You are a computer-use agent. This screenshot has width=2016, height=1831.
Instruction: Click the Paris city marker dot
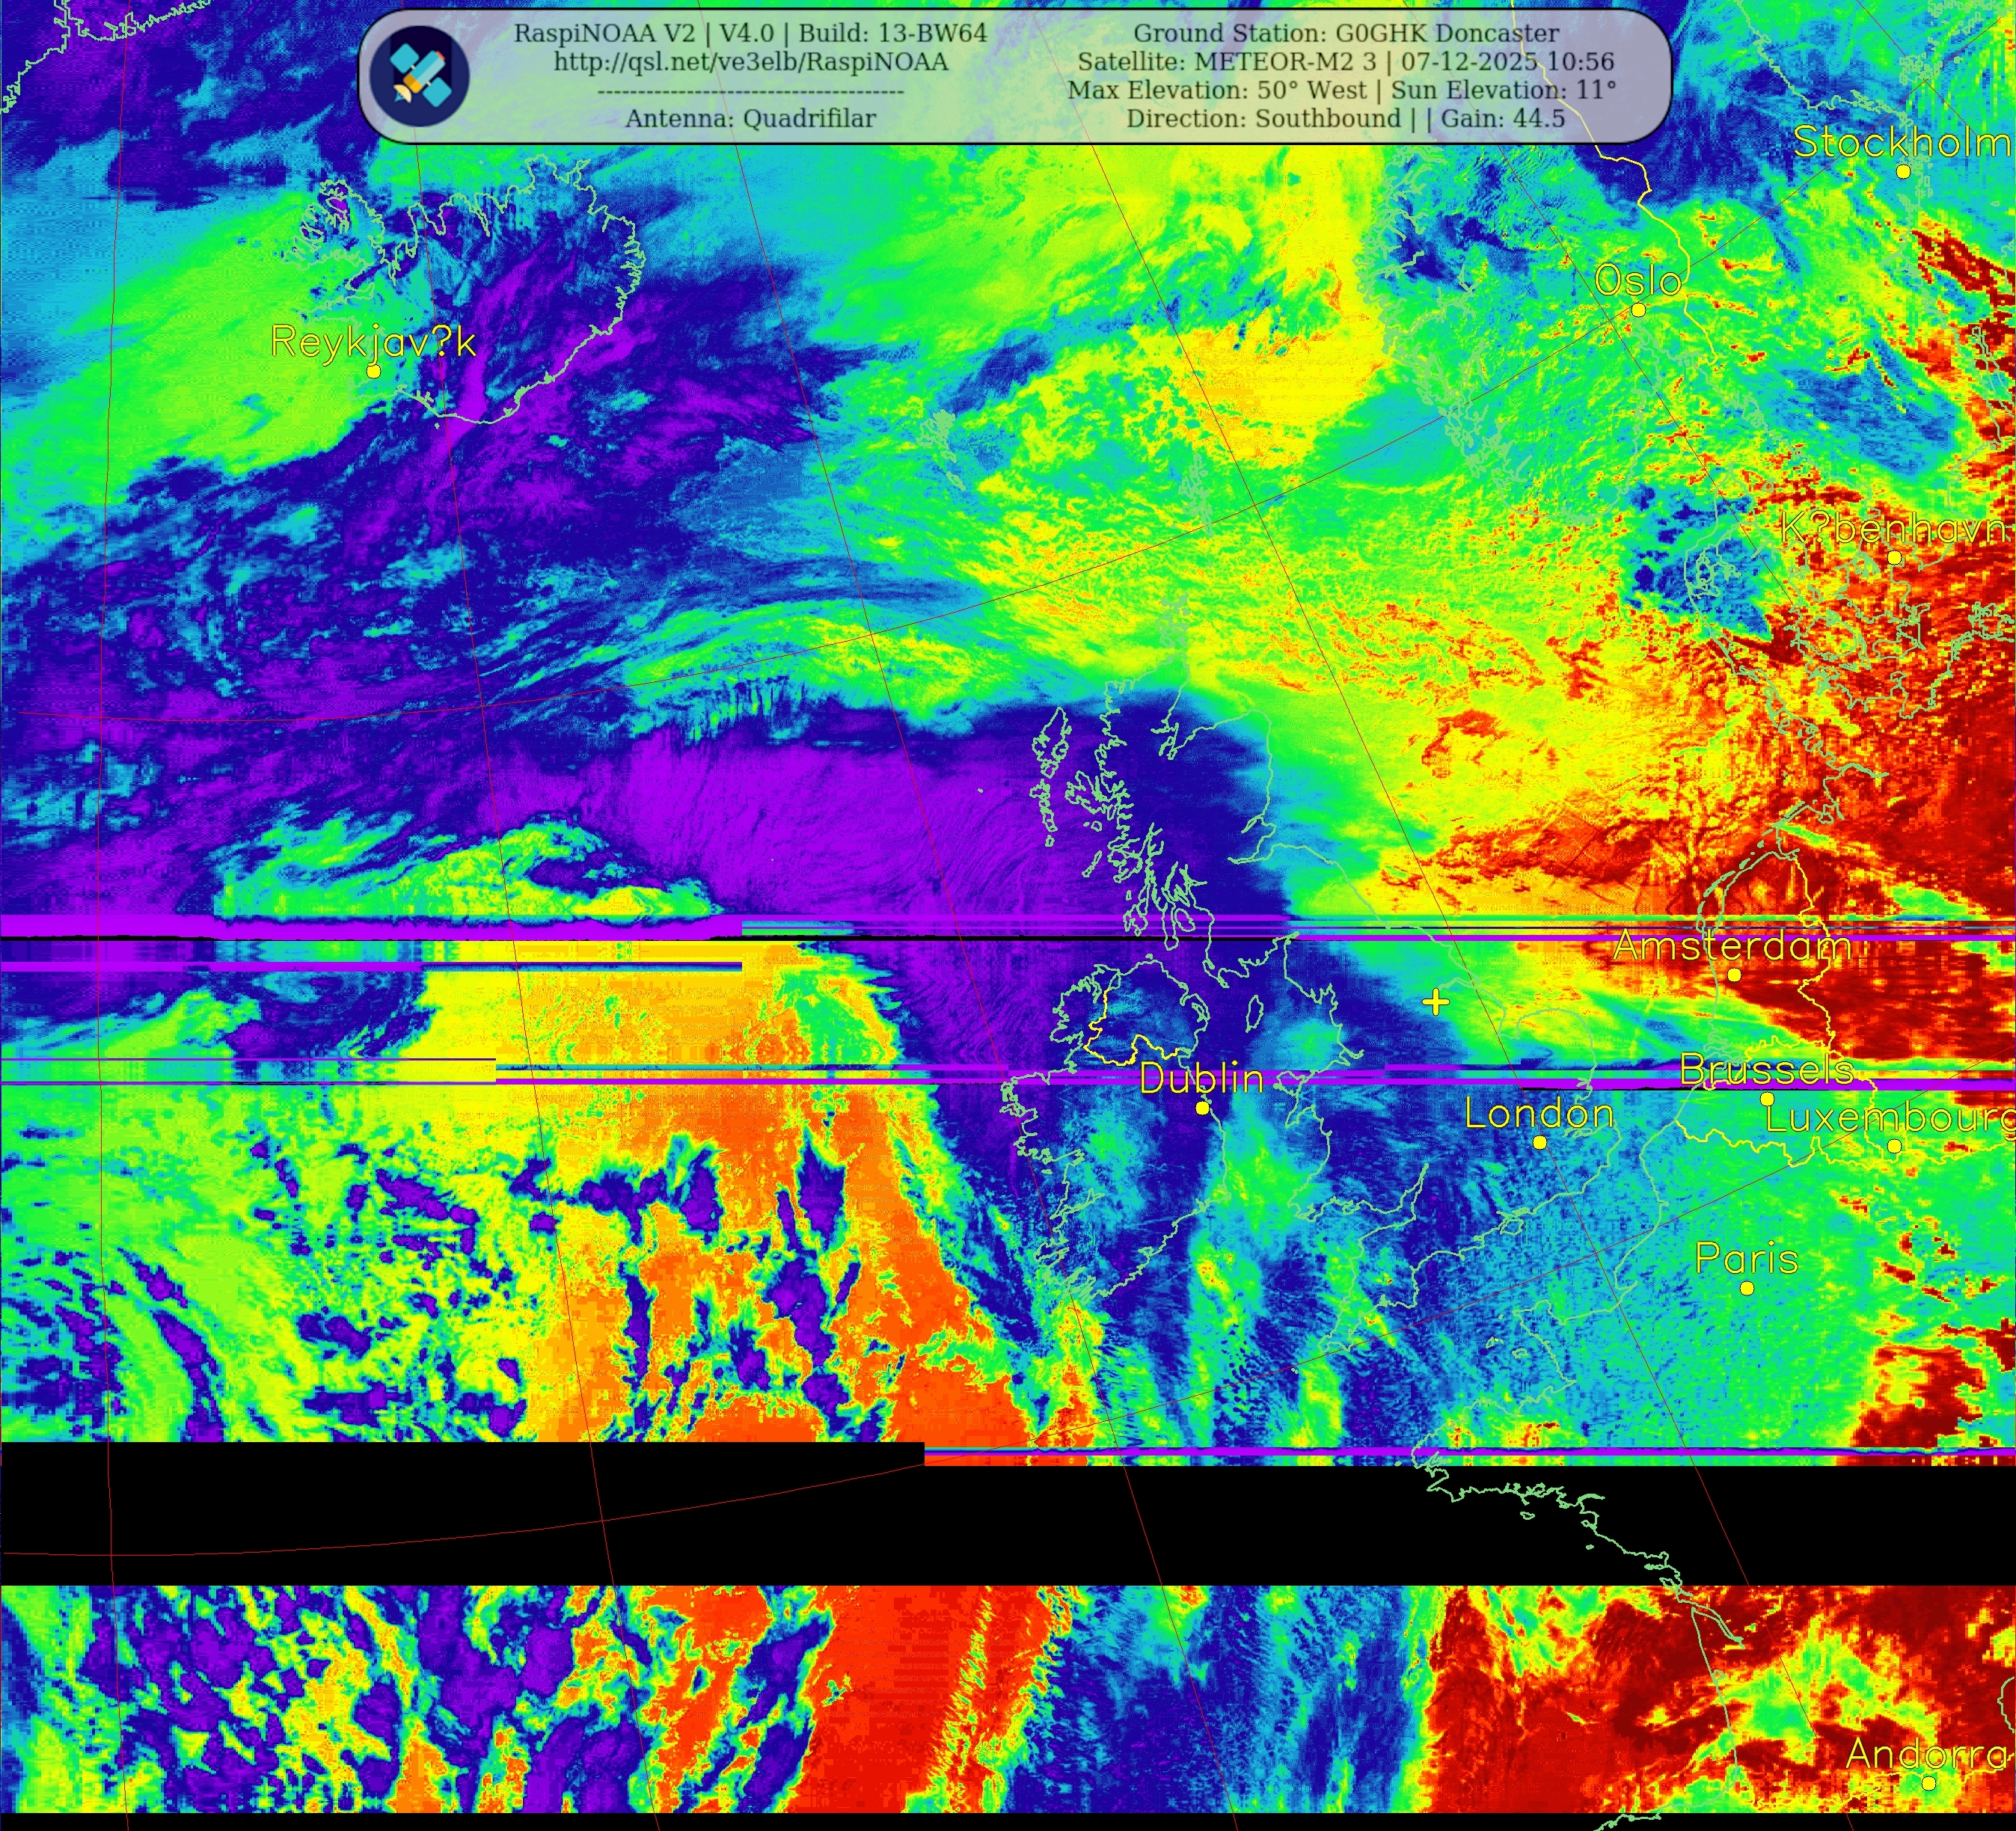(1747, 1288)
